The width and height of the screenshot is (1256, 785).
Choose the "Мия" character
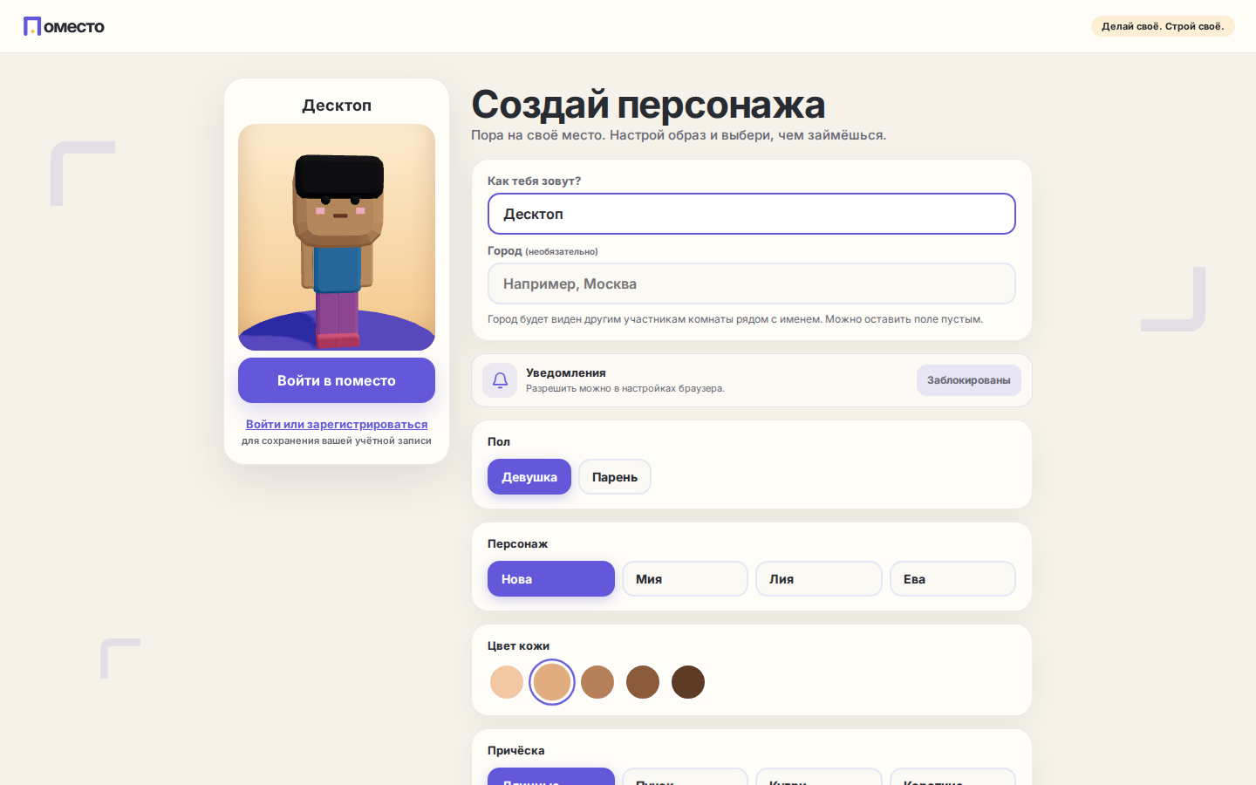[x=685, y=579]
